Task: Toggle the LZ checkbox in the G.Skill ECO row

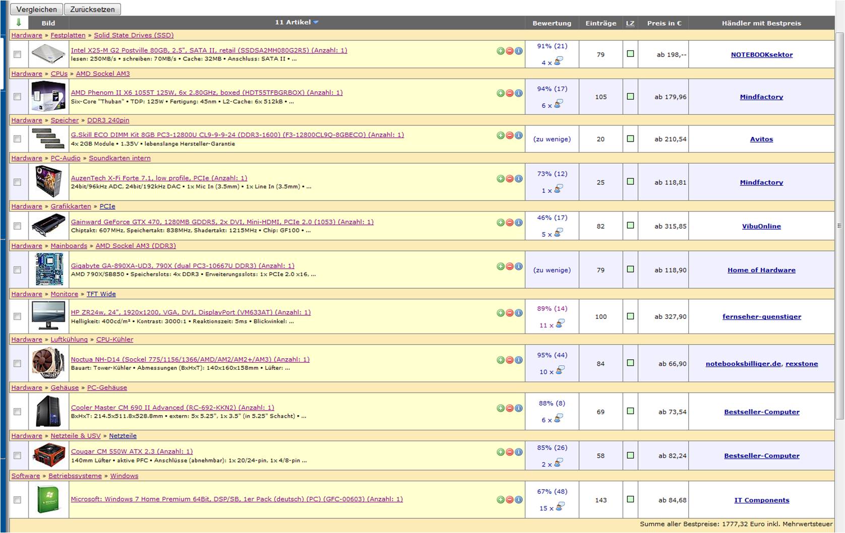Action: [630, 139]
